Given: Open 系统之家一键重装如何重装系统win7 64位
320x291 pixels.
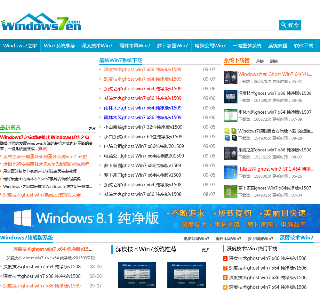Looking at the screenshot, I should 45,157.
